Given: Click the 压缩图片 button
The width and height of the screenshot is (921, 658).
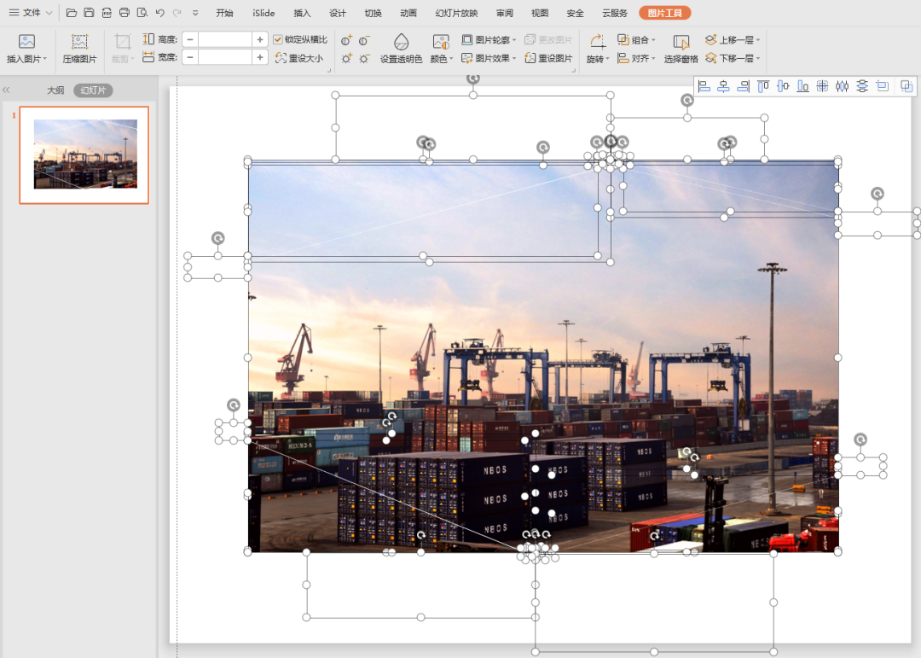Looking at the screenshot, I should tap(79, 48).
